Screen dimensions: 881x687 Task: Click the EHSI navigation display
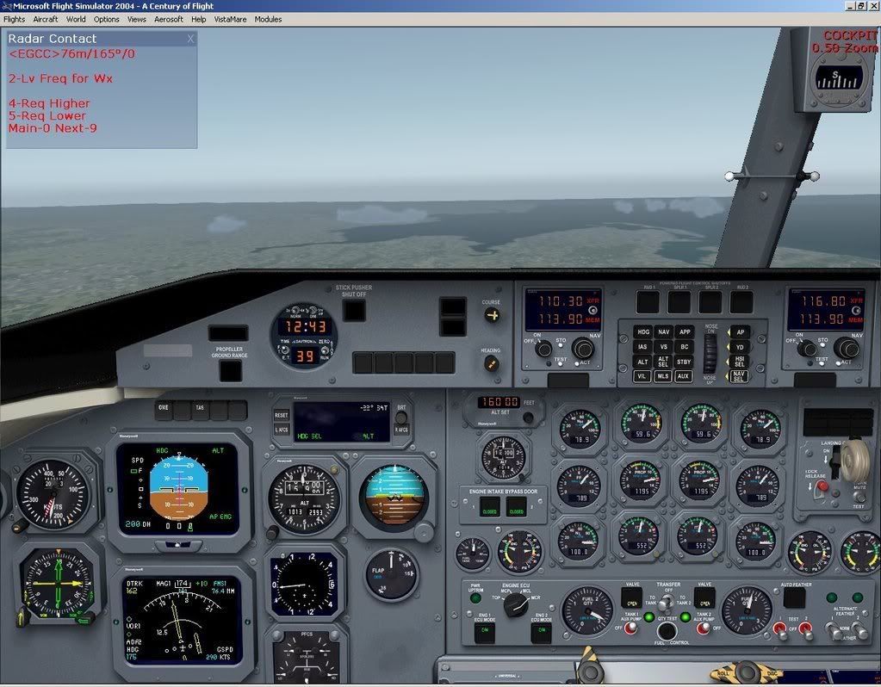(182, 621)
